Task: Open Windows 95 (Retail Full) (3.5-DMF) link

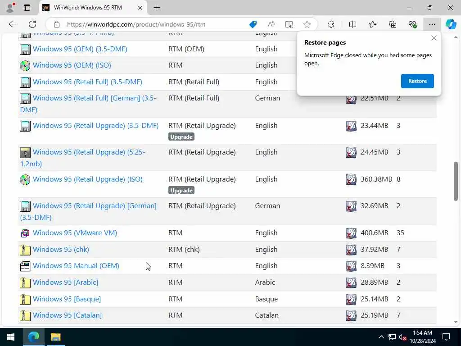Action: tap(87, 82)
